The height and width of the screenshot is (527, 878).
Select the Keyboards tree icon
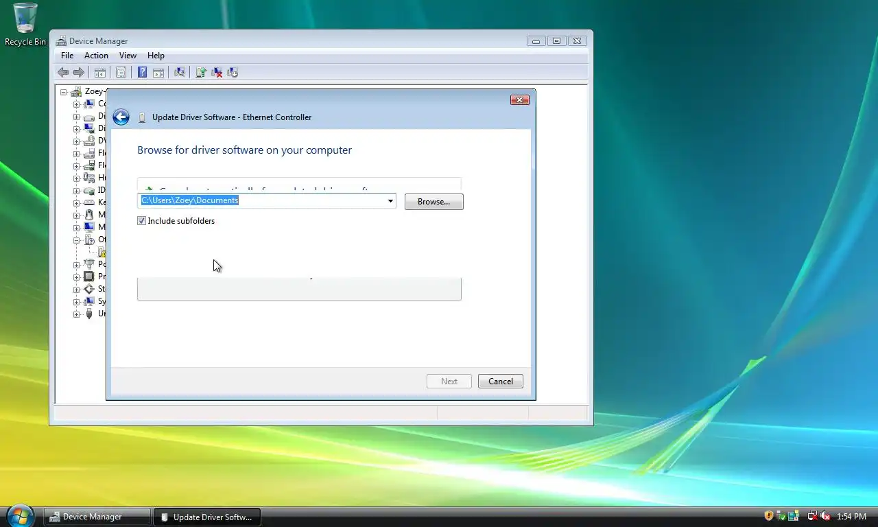coord(88,202)
